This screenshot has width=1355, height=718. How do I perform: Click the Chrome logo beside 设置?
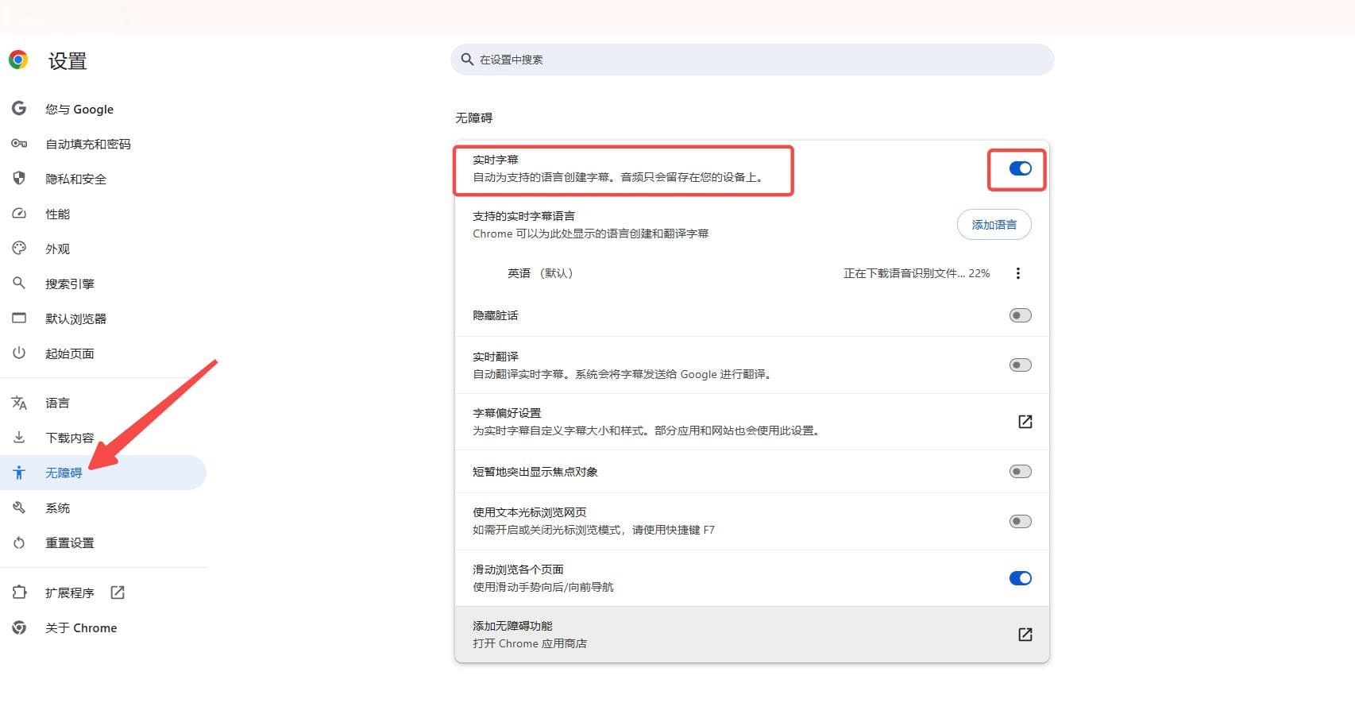pyautogui.click(x=18, y=60)
